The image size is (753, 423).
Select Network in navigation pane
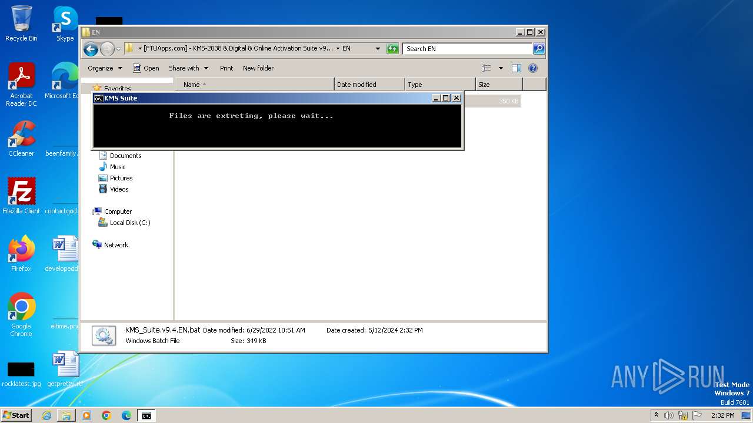click(111, 245)
